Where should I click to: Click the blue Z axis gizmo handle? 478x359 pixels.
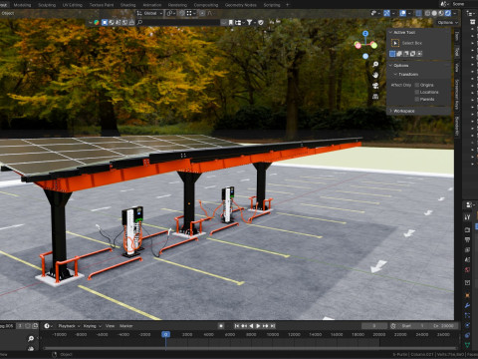[x=365, y=34]
